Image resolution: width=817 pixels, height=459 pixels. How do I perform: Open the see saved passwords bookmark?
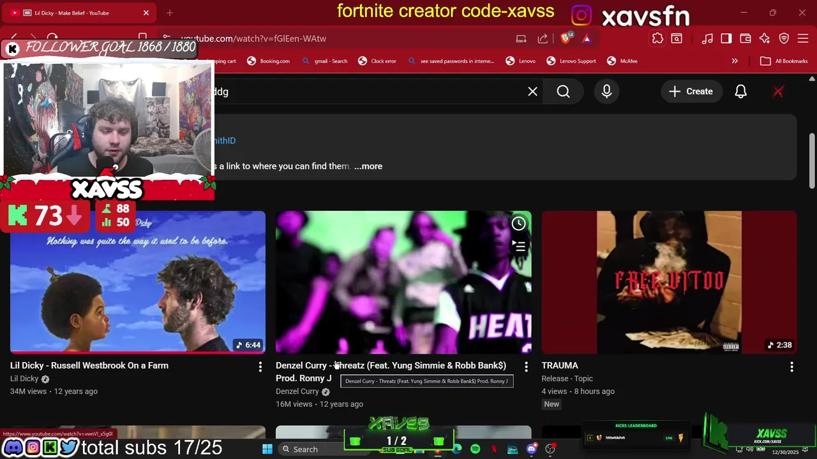point(451,61)
